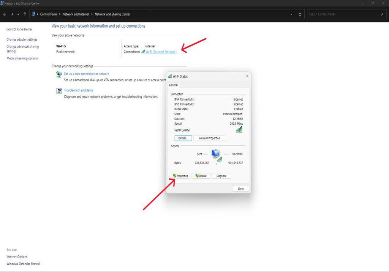Click the SSID value Personal Hotspot
Screen dimensions: 389x272
[x=232, y=114]
